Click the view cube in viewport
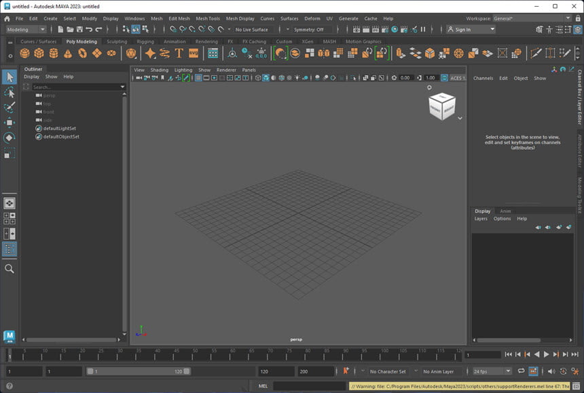The width and height of the screenshot is (584, 393). [x=442, y=106]
